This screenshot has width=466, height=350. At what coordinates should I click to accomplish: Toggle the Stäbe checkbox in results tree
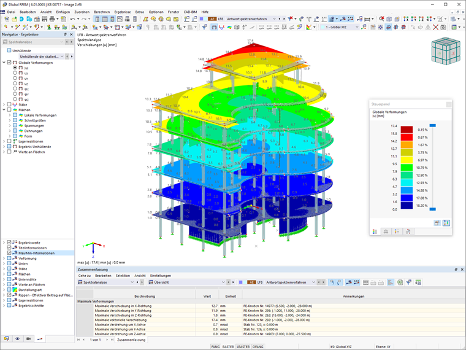point(9,104)
